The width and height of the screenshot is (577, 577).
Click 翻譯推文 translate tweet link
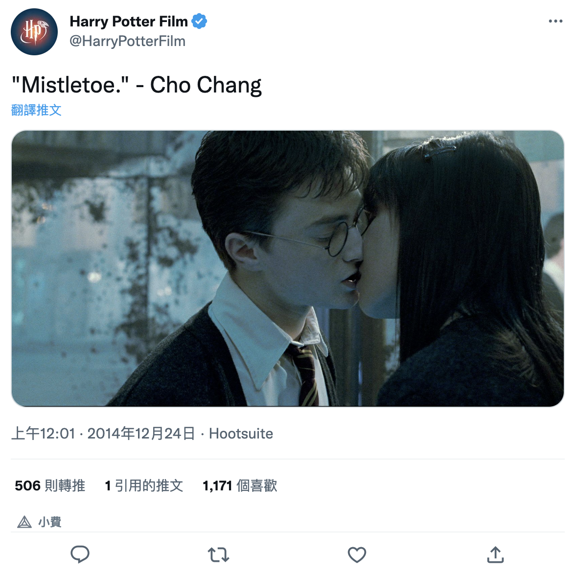[x=36, y=110]
